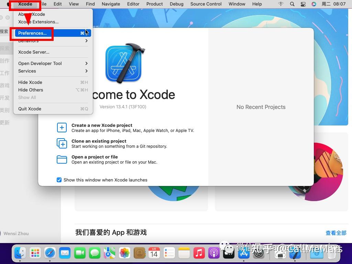
Task: Click 查看全部 link in App Store window
Action: [336, 233]
